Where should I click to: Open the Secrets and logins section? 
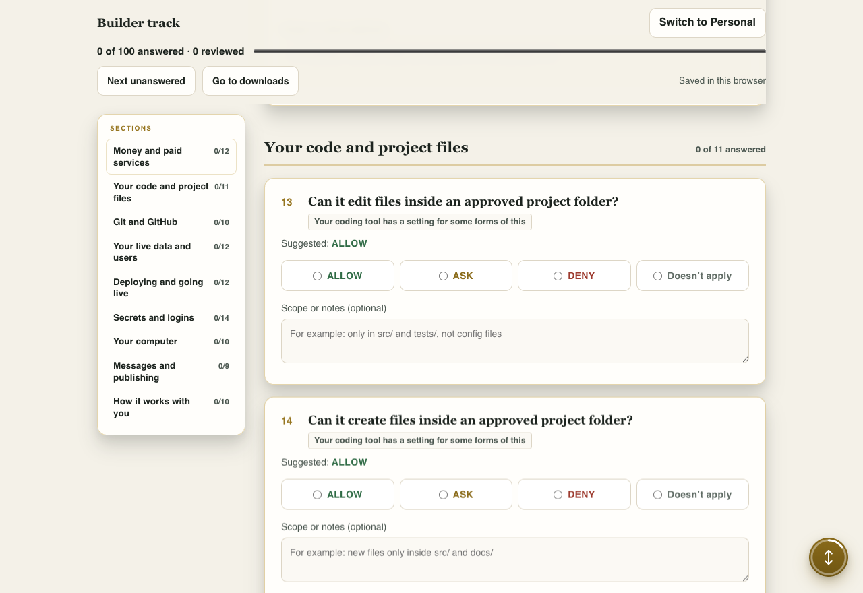tap(171, 318)
